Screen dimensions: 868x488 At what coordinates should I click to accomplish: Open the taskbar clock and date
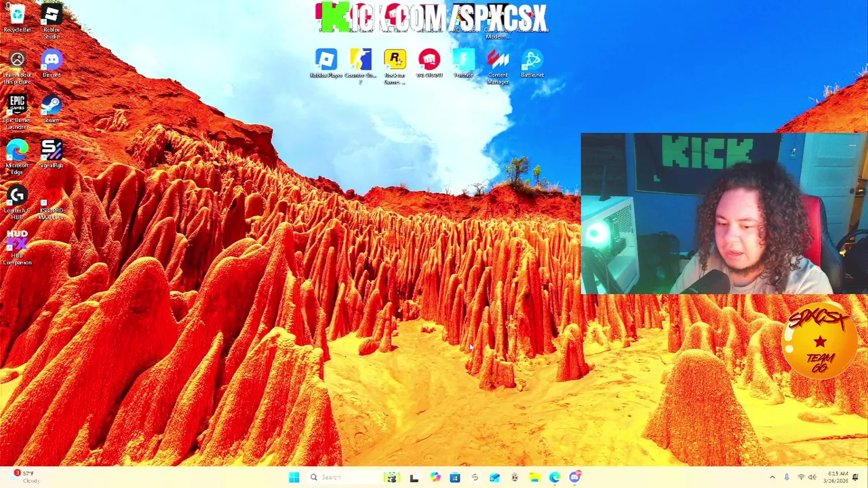pos(837,478)
